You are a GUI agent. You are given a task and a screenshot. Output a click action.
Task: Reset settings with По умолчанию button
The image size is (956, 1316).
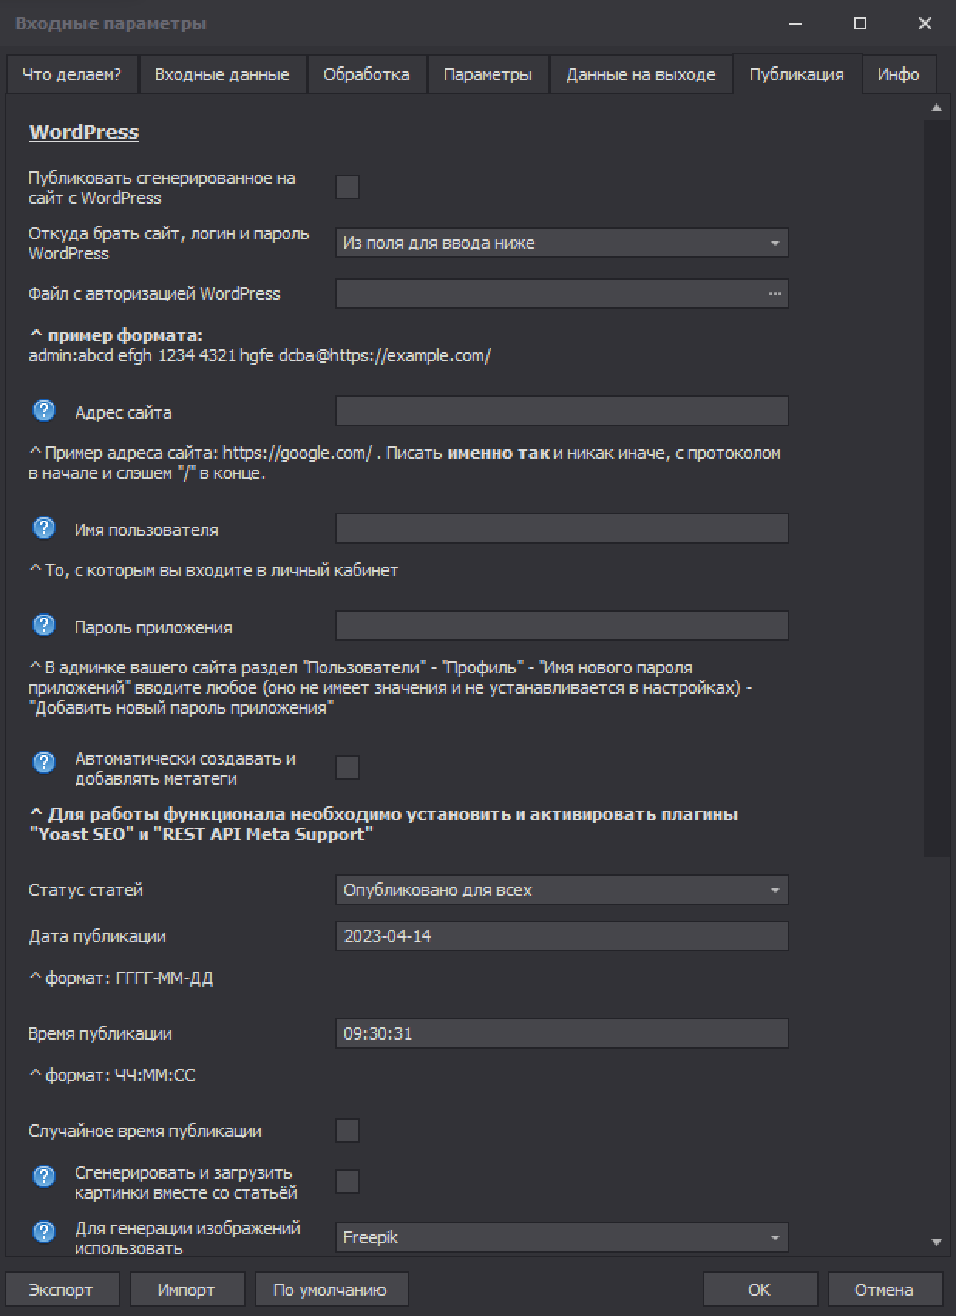(x=331, y=1290)
